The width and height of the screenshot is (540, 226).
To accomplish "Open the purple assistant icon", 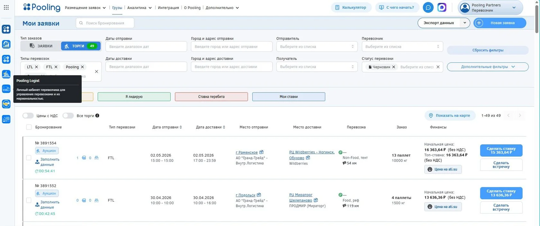I will click(x=442, y=7).
